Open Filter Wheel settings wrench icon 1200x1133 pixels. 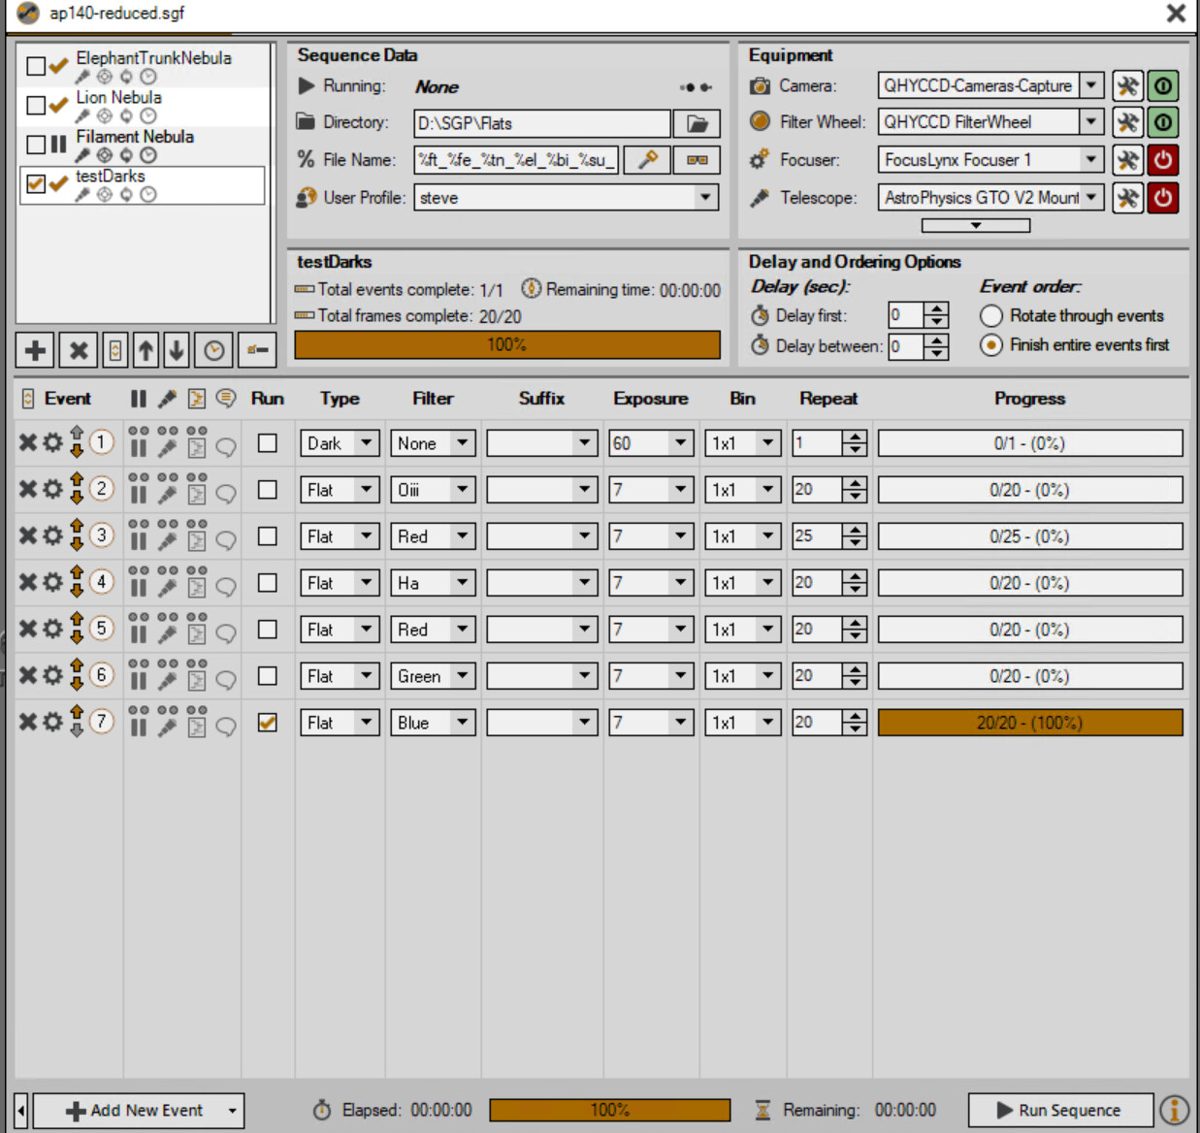click(x=1127, y=122)
